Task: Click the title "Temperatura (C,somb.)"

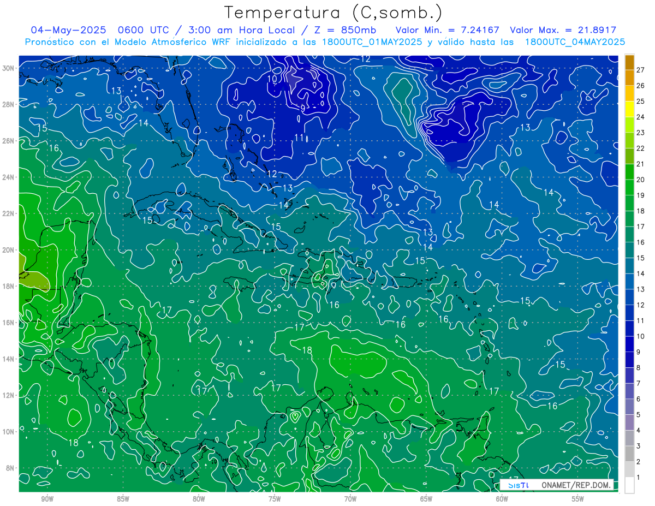Action: (x=334, y=13)
